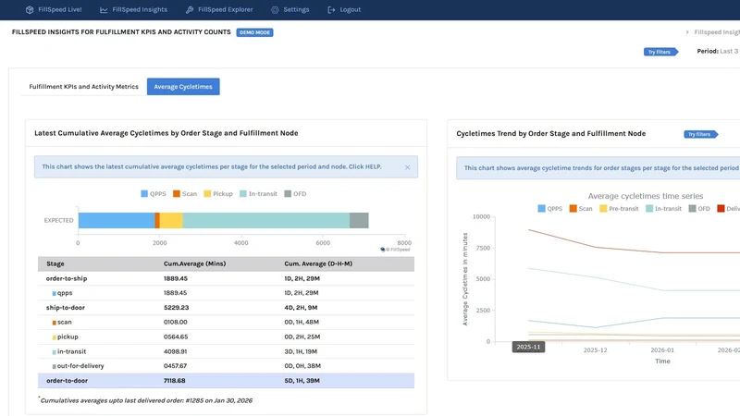The height and width of the screenshot is (416, 740).
Task: Select the qpps row
Action: [226, 293]
